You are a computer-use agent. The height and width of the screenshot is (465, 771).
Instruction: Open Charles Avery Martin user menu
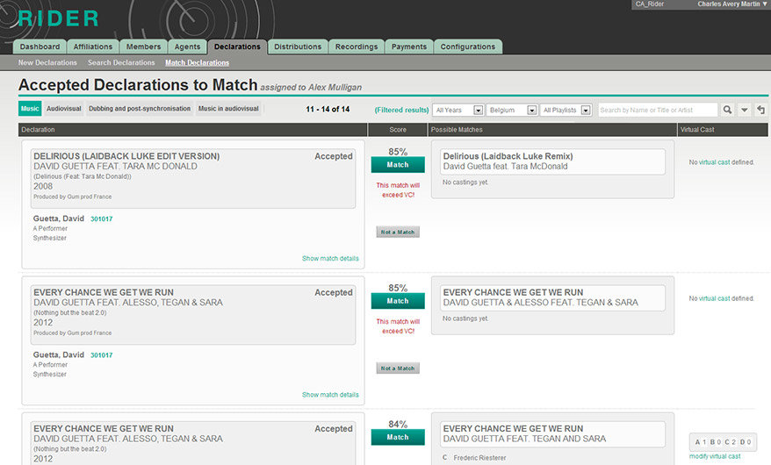point(731,4)
